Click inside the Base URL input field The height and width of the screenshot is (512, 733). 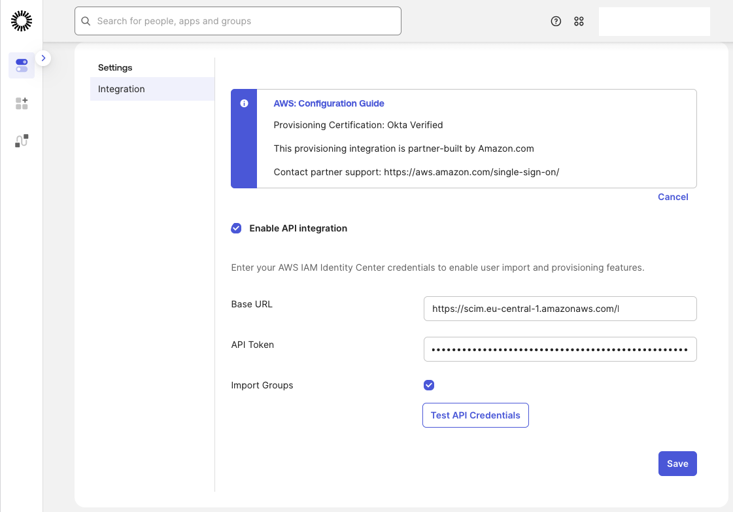tap(560, 308)
